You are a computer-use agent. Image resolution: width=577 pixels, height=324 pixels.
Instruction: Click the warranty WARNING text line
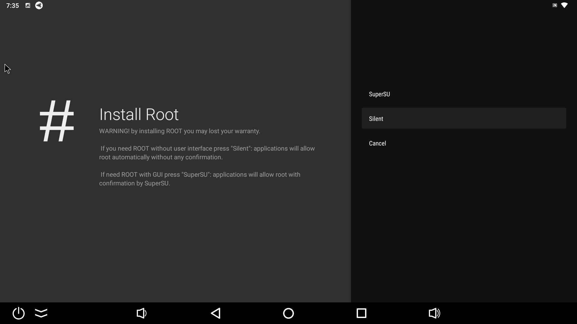coord(179,131)
